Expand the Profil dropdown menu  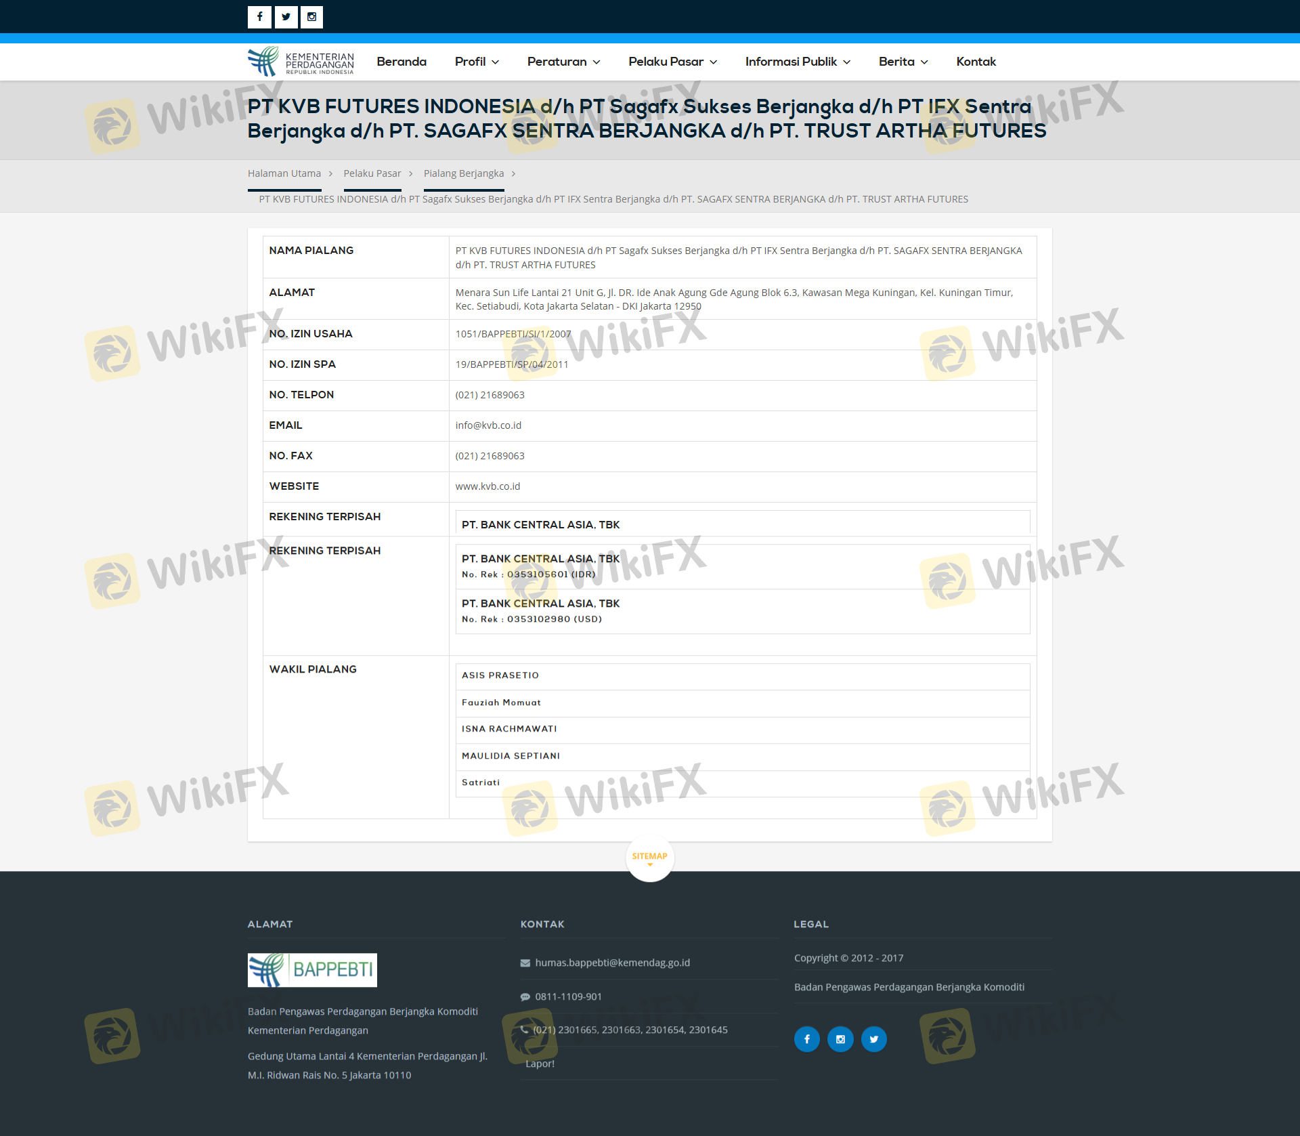coord(477,62)
